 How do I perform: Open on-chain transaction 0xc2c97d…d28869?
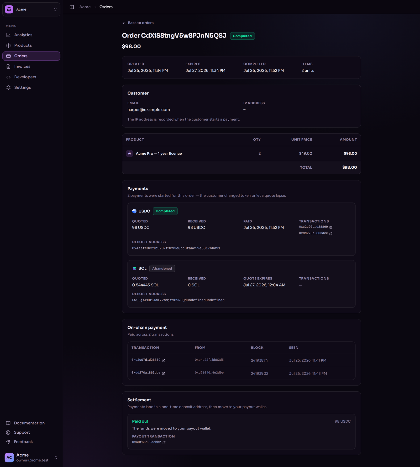click(x=146, y=360)
